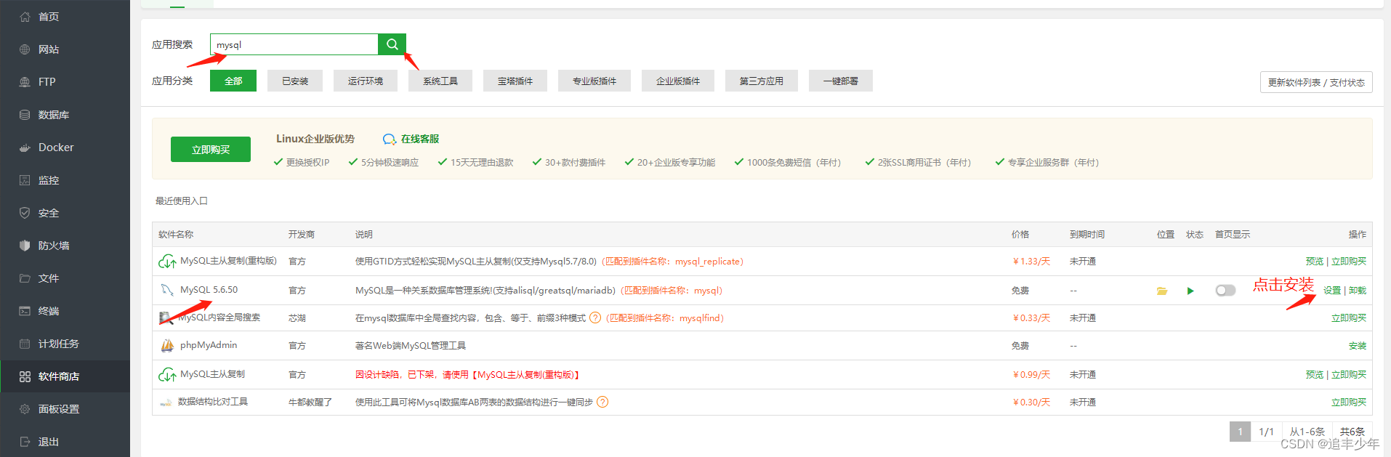Screen dimensions: 1391x457
Task: Click the 价格 column header
Action: (1020, 235)
